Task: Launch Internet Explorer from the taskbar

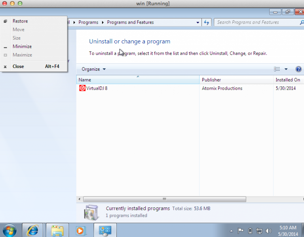Action: [x=32, y=230]
